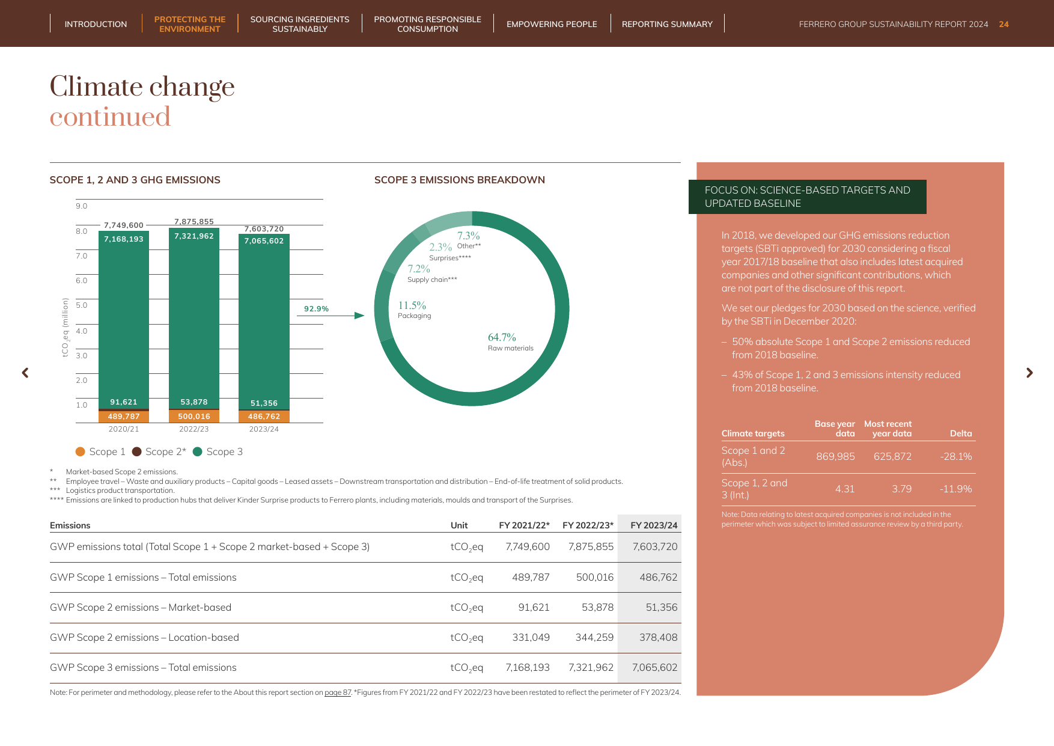Select the 2020/21 green Scope 3 bar

pyautogui.click(x=124, y=320)
